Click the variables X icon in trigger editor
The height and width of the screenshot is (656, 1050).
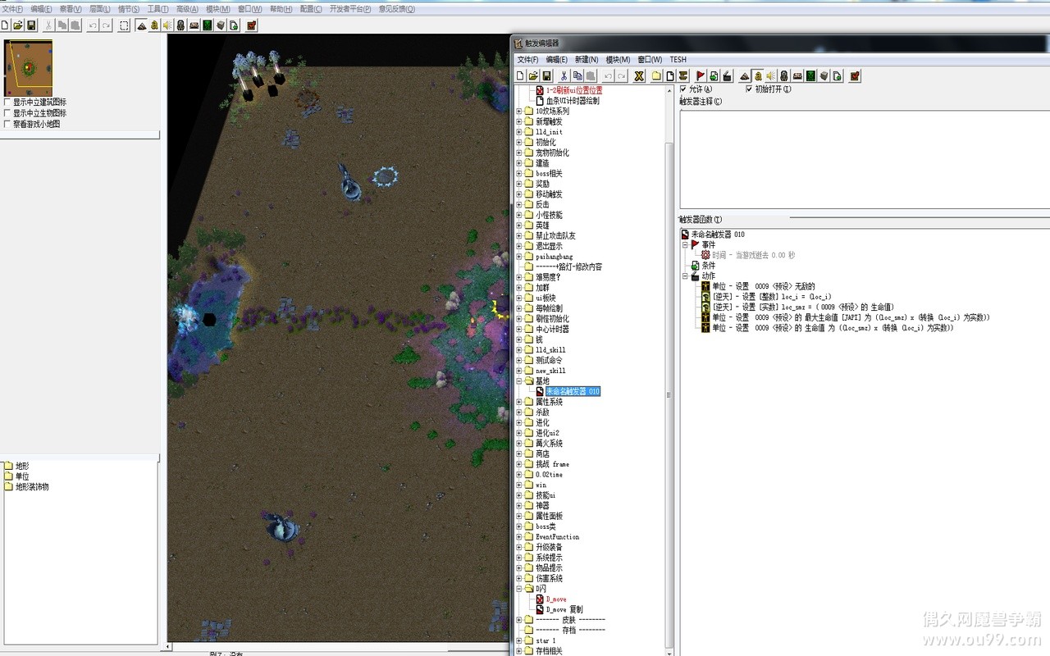tap(638, 76)
